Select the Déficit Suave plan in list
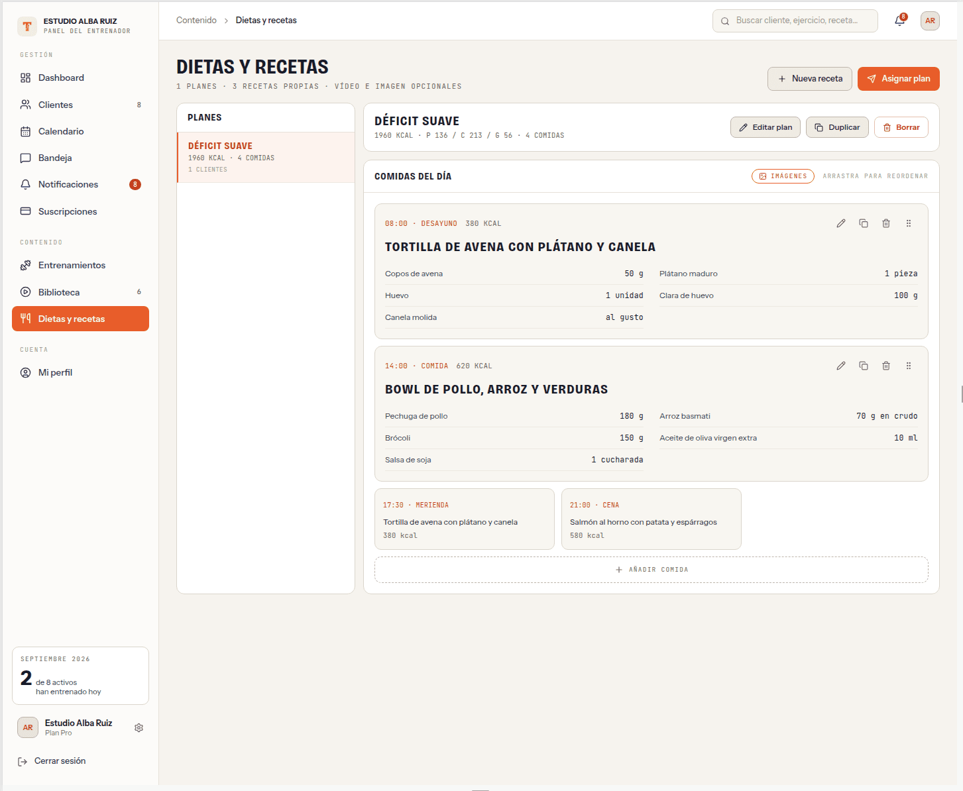Image resolution: width=963 pixels, height=791 pixels. click(266, 157)
